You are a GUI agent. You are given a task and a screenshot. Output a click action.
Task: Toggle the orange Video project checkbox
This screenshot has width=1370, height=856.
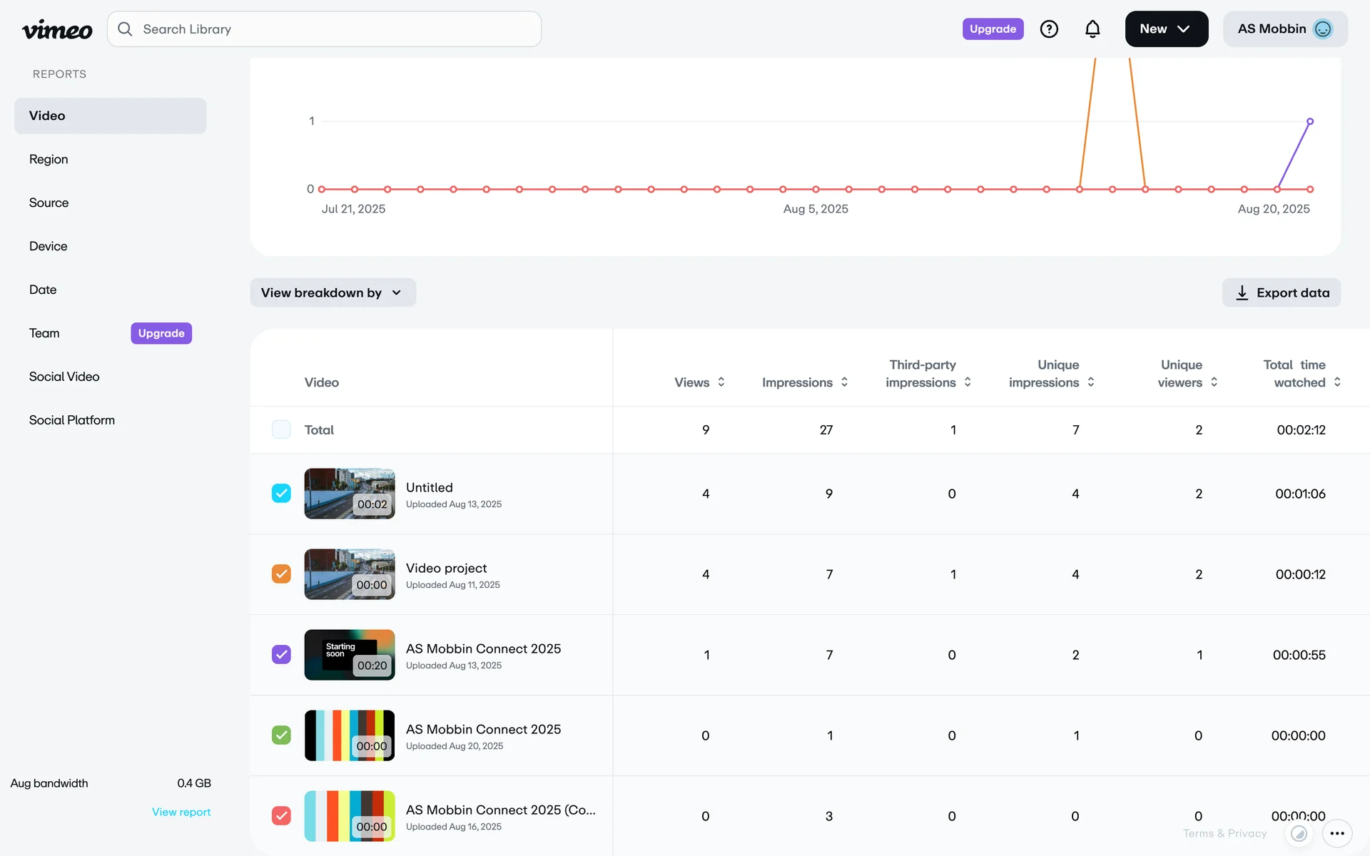tap(281, 574)
